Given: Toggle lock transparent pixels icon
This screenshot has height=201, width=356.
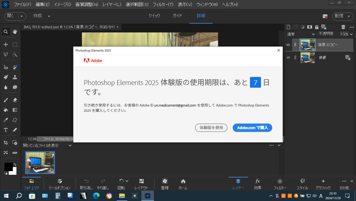Looking at the screenshot, I should [x=324, y=27].
